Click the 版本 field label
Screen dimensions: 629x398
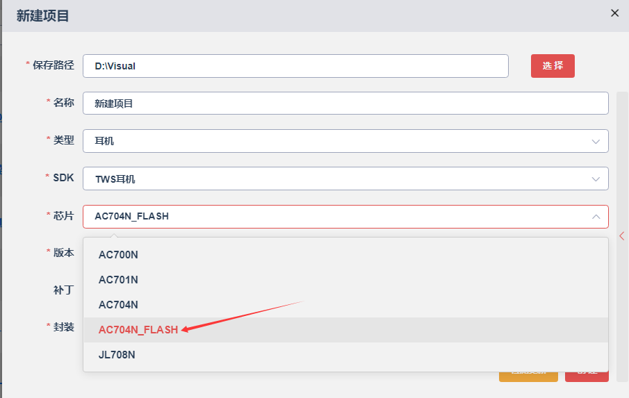63,253
